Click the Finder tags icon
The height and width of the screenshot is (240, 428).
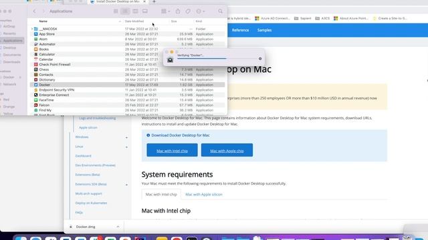[188, 11]
